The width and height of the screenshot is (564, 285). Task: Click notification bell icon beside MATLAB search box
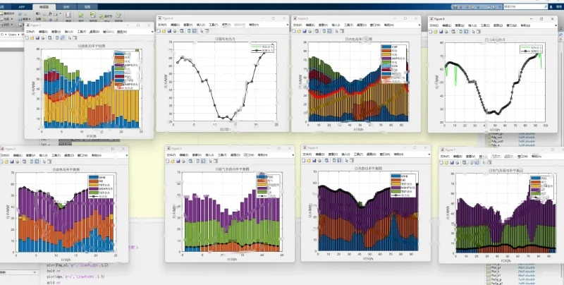551,7
